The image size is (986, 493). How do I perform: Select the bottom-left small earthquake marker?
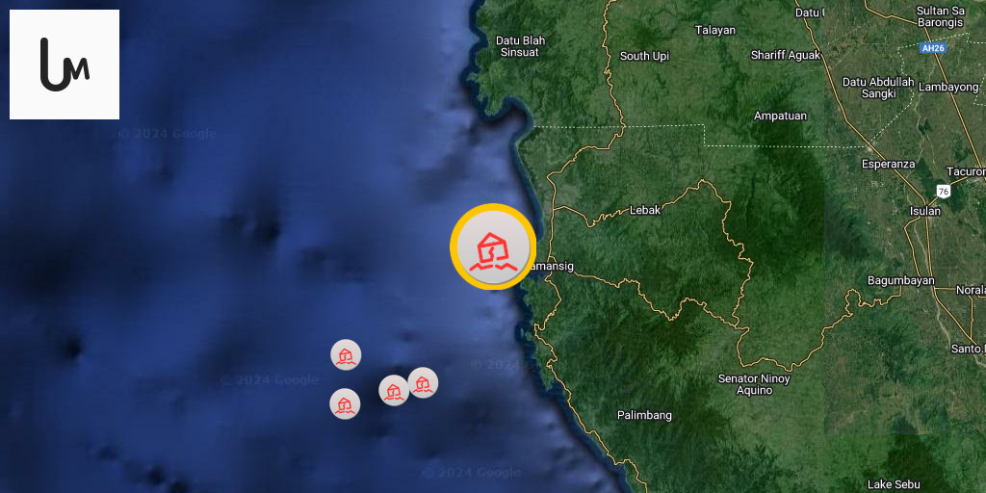tap(345, 403)
